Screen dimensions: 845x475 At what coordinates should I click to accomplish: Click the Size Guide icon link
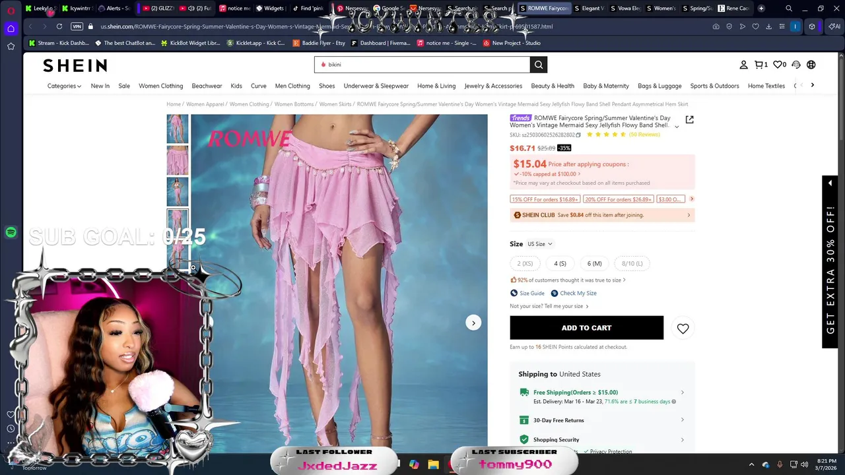pyautogui.click(x=527, y=293)
